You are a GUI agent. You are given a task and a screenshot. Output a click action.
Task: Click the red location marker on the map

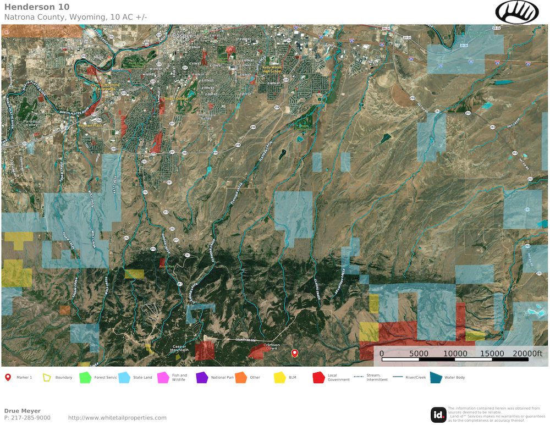point(294,353)
